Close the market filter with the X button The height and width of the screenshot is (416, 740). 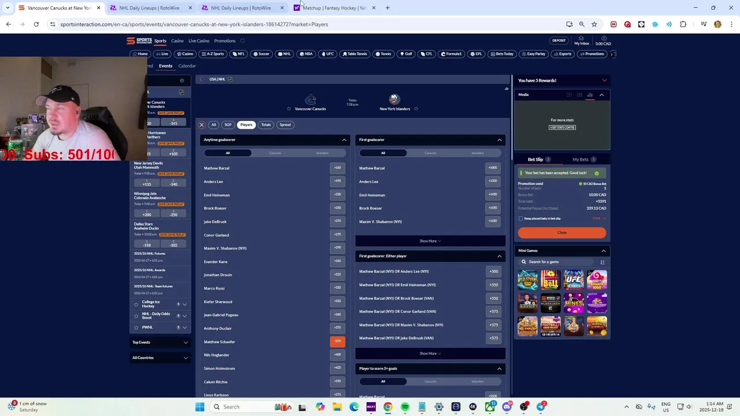pos(202,125)
